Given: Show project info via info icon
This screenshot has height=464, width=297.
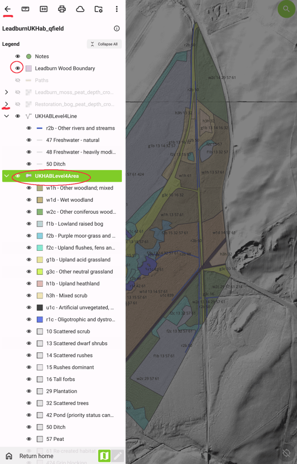Looking at the screenshot, I should [x=117, y=29].
